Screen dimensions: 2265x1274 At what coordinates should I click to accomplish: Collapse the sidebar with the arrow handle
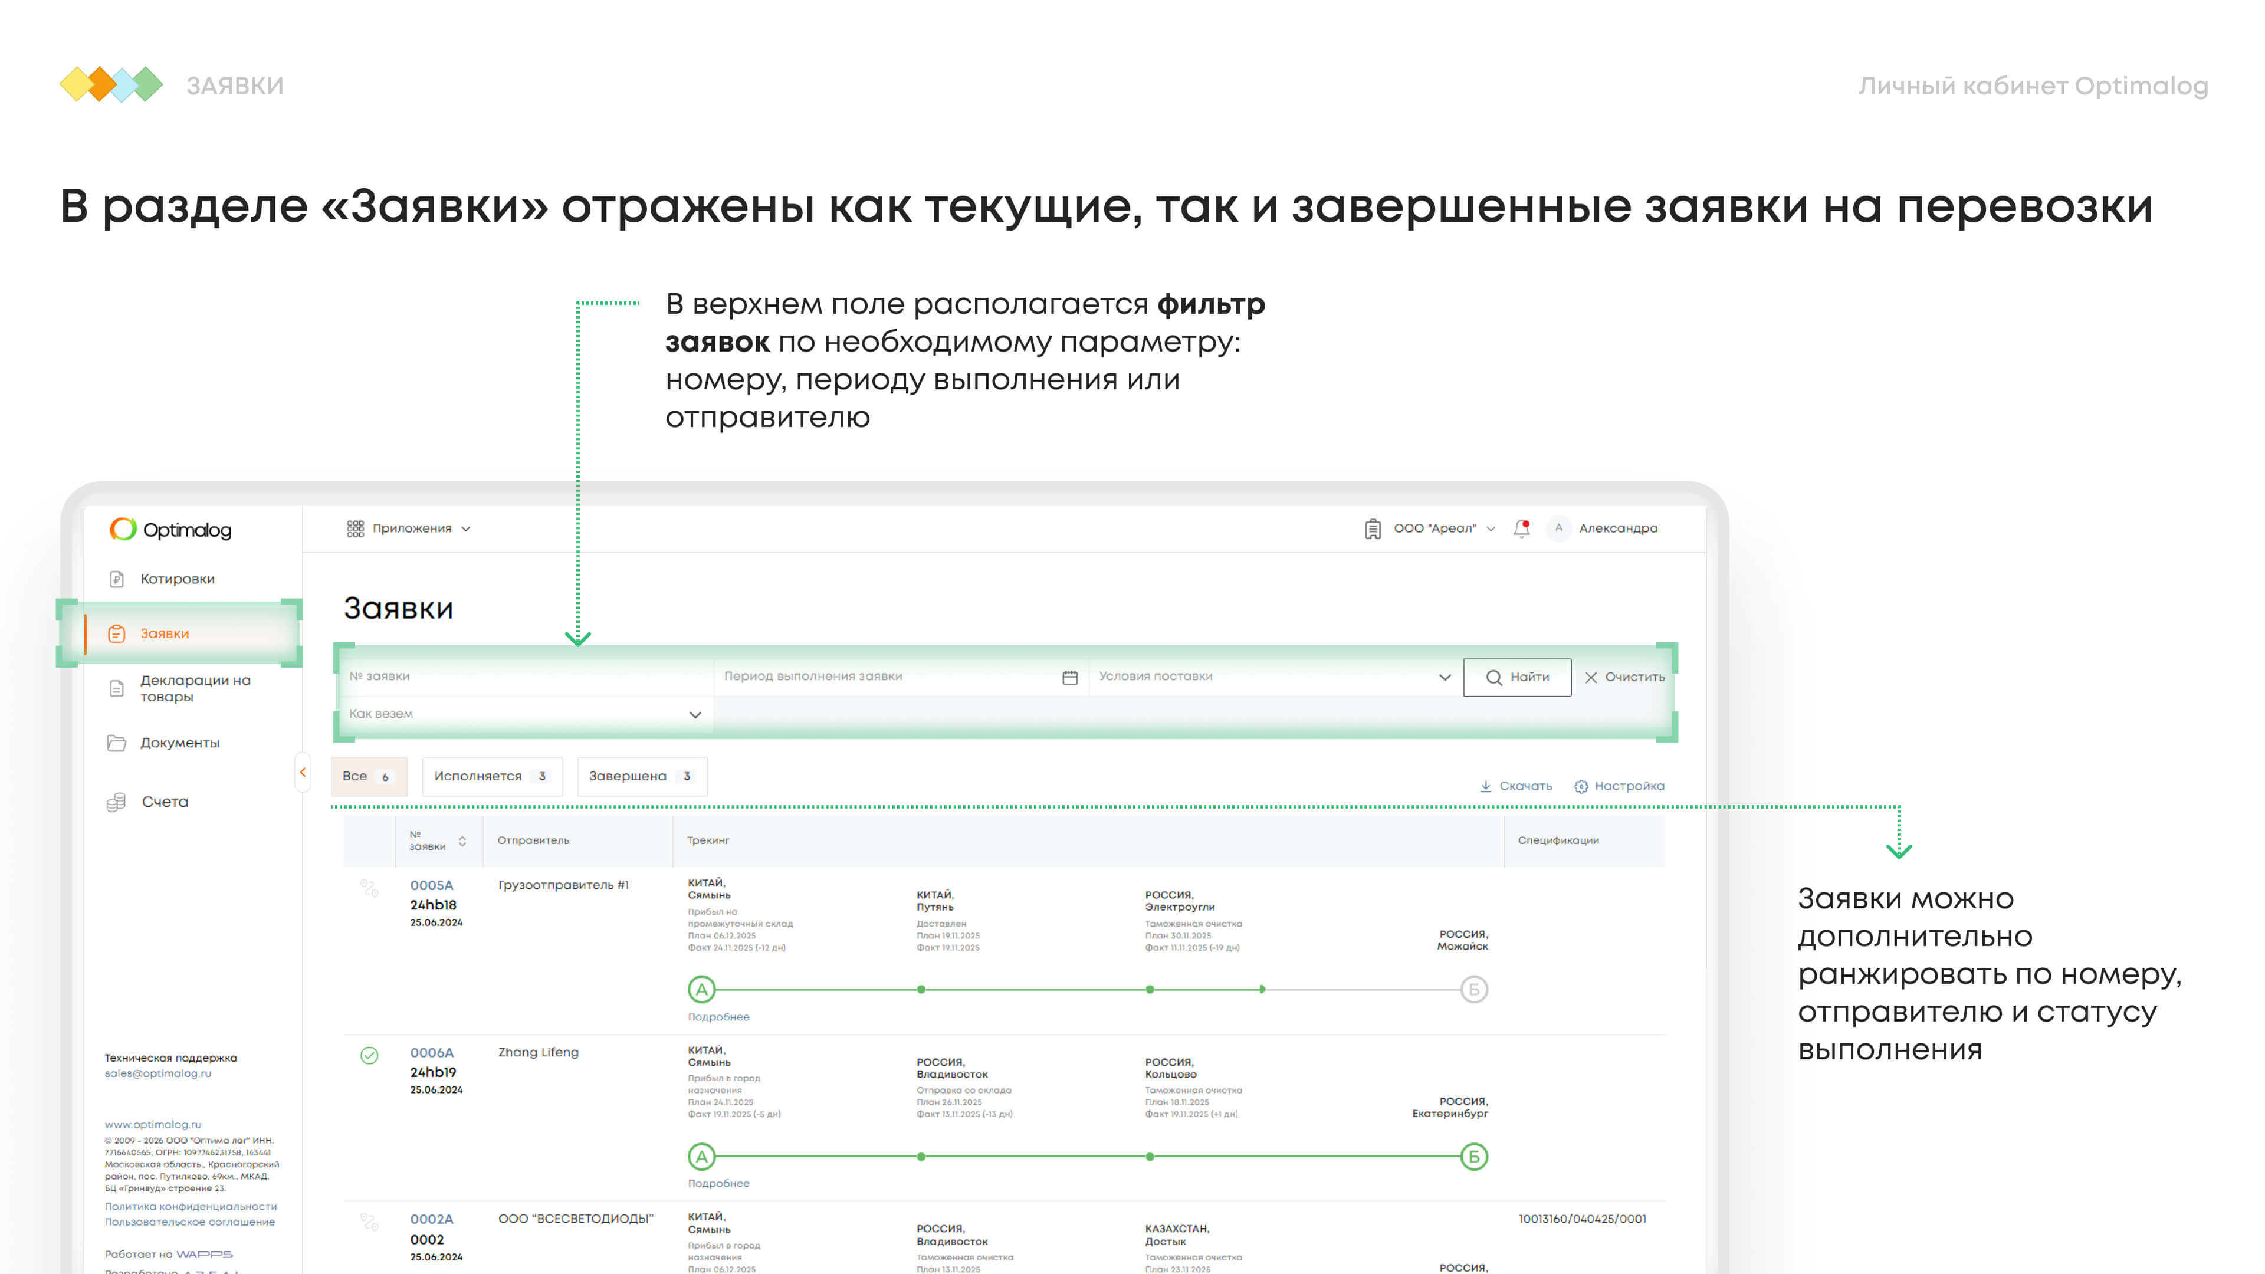pos(303,772)
